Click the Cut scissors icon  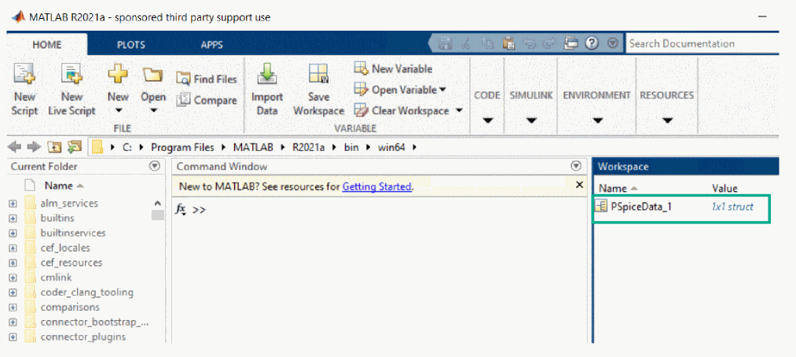click(465, 44)
